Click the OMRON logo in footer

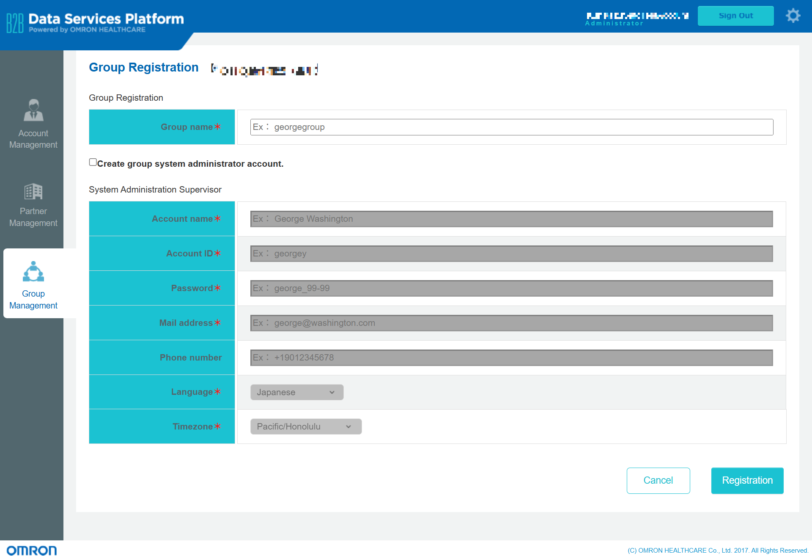(x=32, y=550)
